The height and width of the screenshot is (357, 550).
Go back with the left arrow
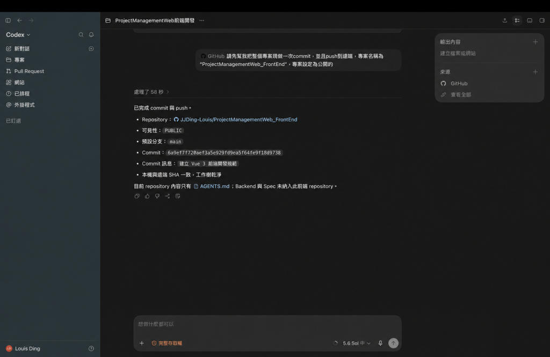tap(20, 20)
